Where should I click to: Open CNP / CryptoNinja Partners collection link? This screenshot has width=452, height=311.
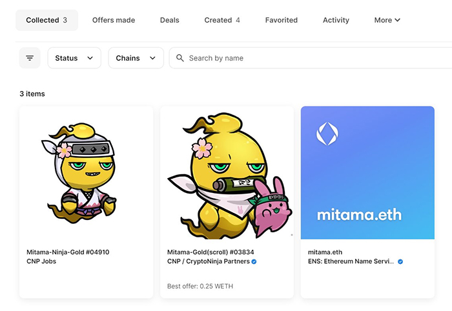[x=208, y=261]
